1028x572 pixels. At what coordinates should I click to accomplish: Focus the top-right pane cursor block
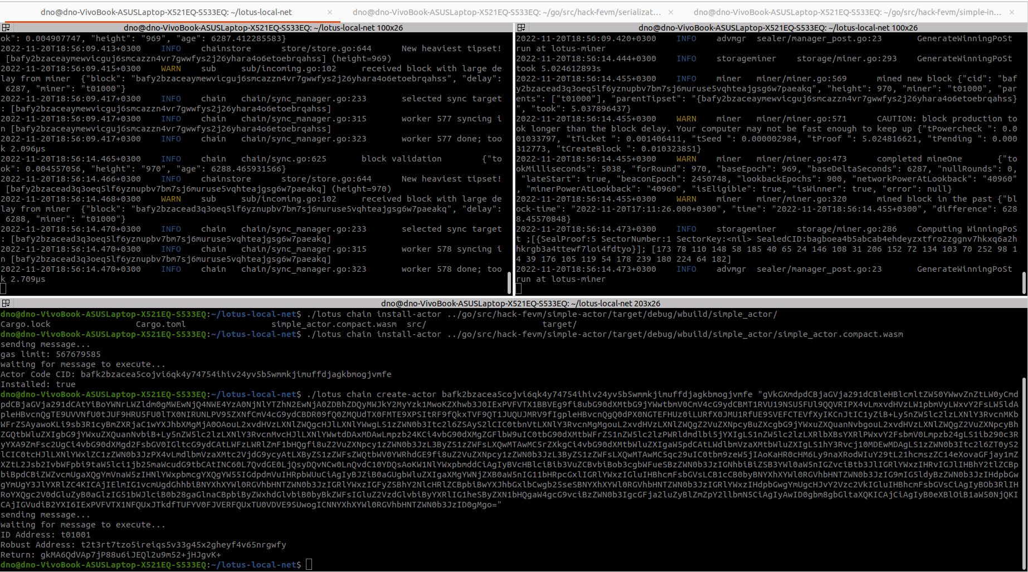(519, 289)
